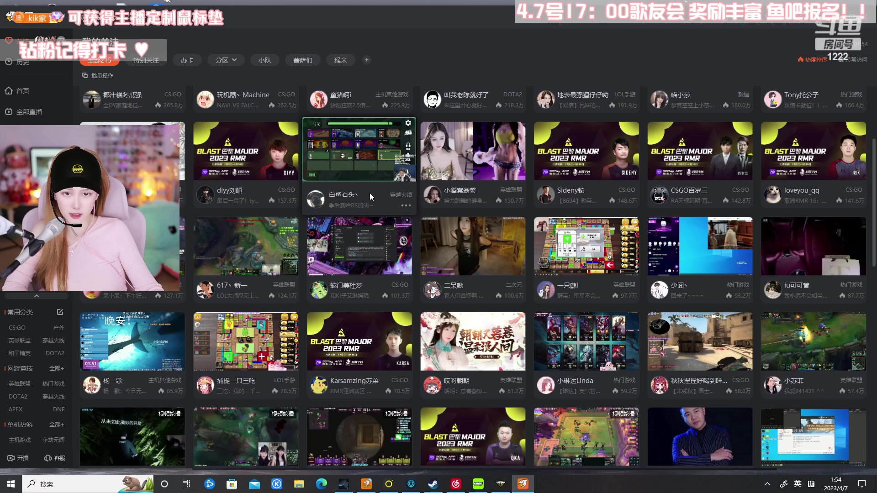Viewport: 877px width, 493px height.
Task: Open 叫我老陈就好了 DOTA2 stream
Action: (473, 100)
